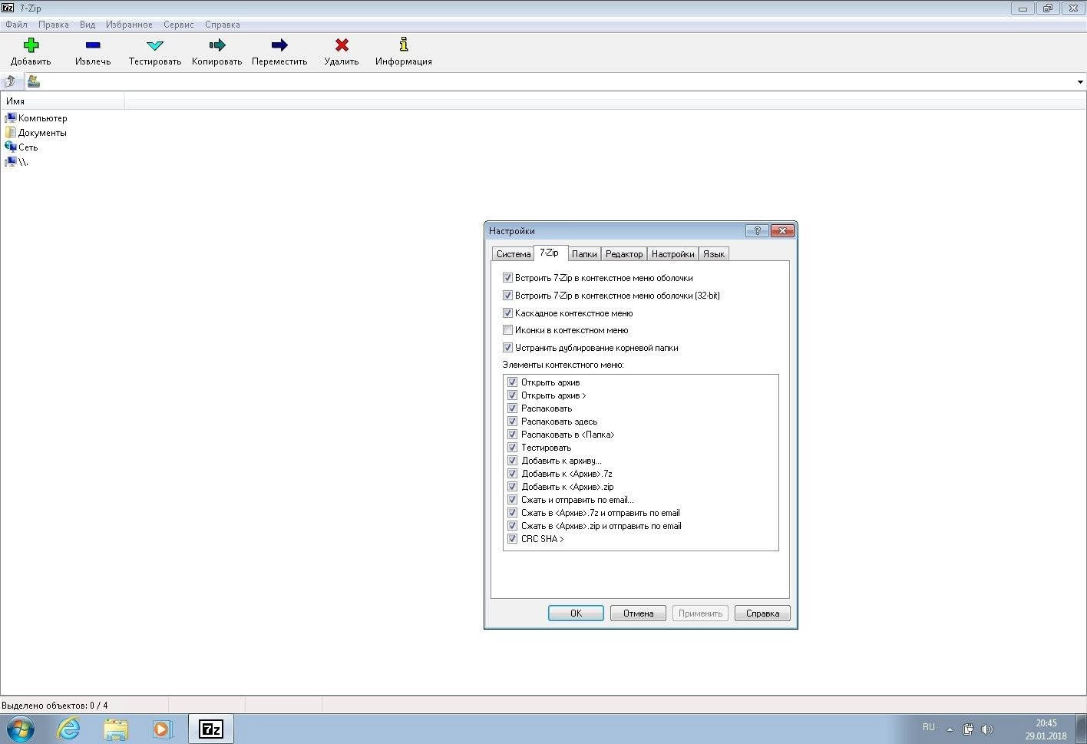Uncheck Распаковать здесь item
This screenshot has width=1087, height=744.
[512, 422]
